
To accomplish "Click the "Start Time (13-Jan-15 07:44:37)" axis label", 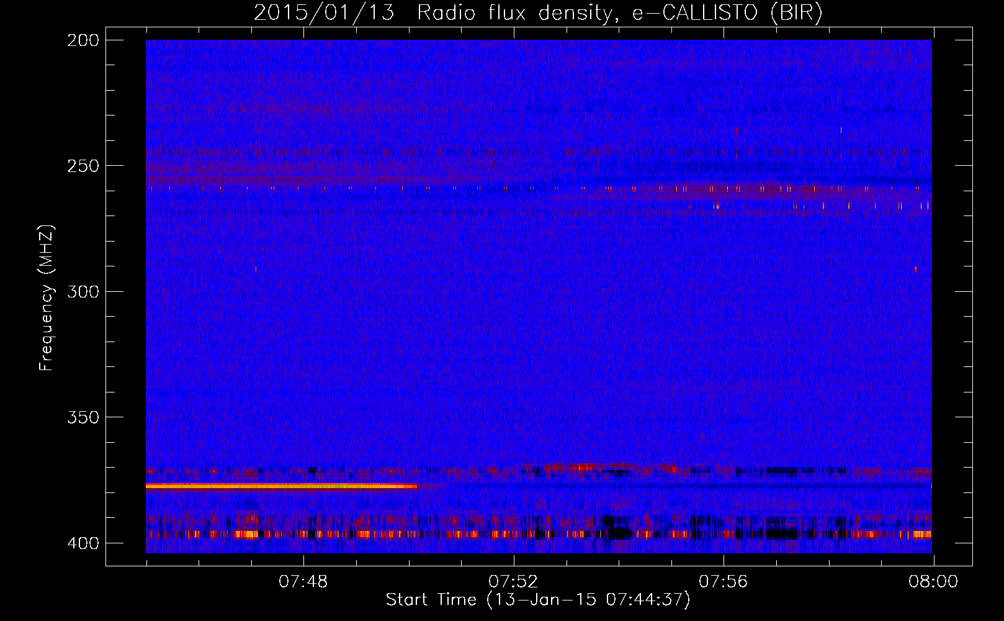I will (x=538, y=600).
